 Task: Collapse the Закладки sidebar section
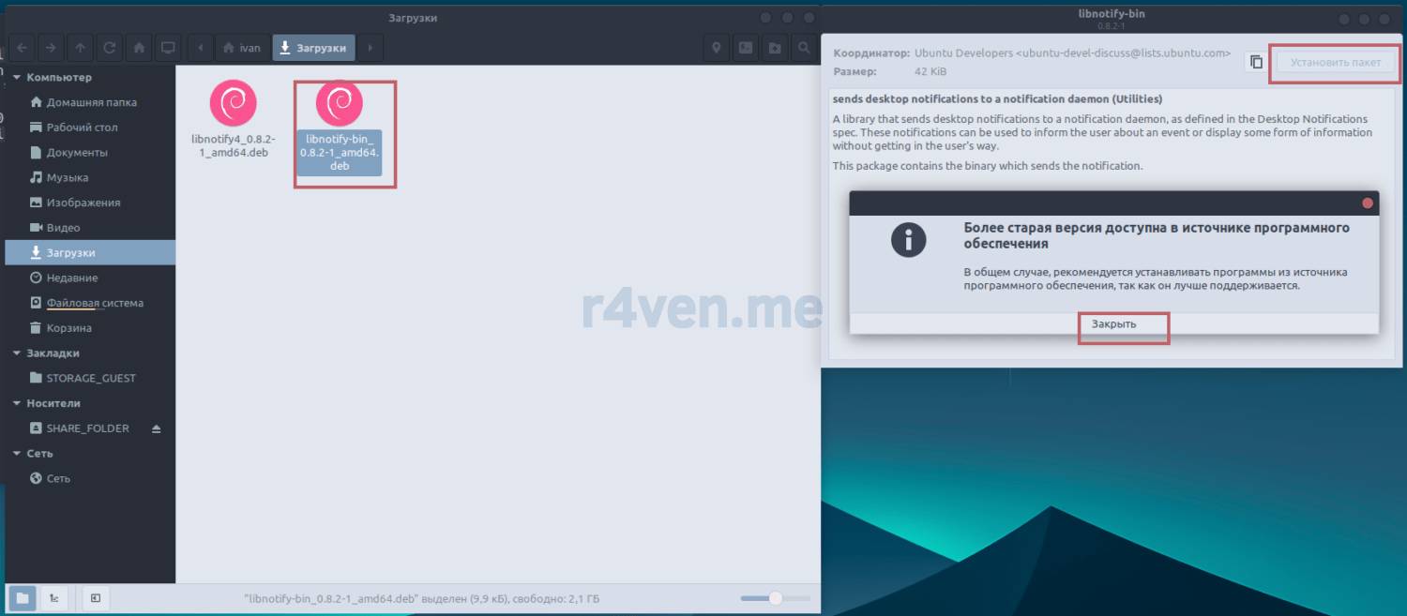coord(17,353)
